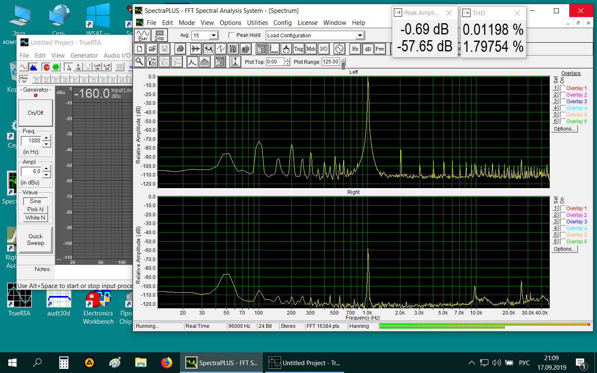The width and height of the screenshot is (597, 373).
Task: Enable Overlay 6 checkbox on Right plot
Action: point(563,242)
